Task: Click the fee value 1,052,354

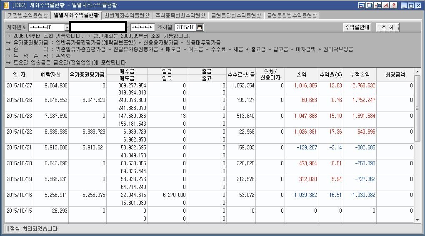Action: pos(243,85)
